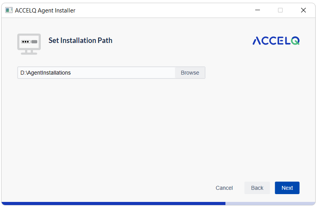Open the Browse folder picker

pyautogui.click(x=190, y=73)
